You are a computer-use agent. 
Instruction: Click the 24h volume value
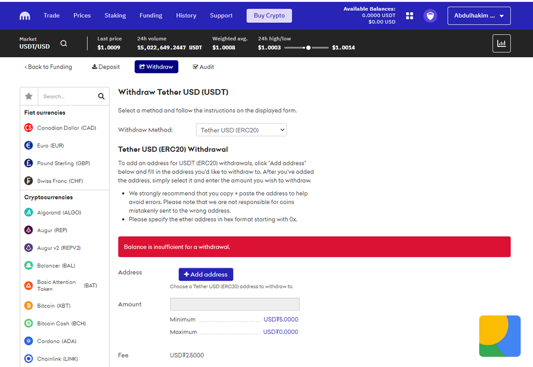[169, 47]
